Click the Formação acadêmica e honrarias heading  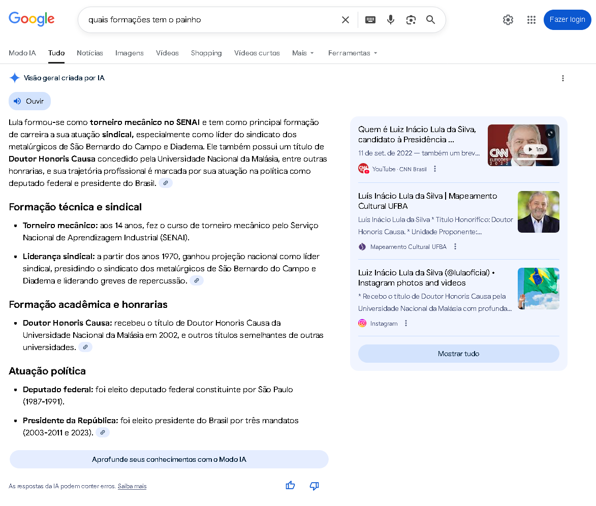pos(88,304)
